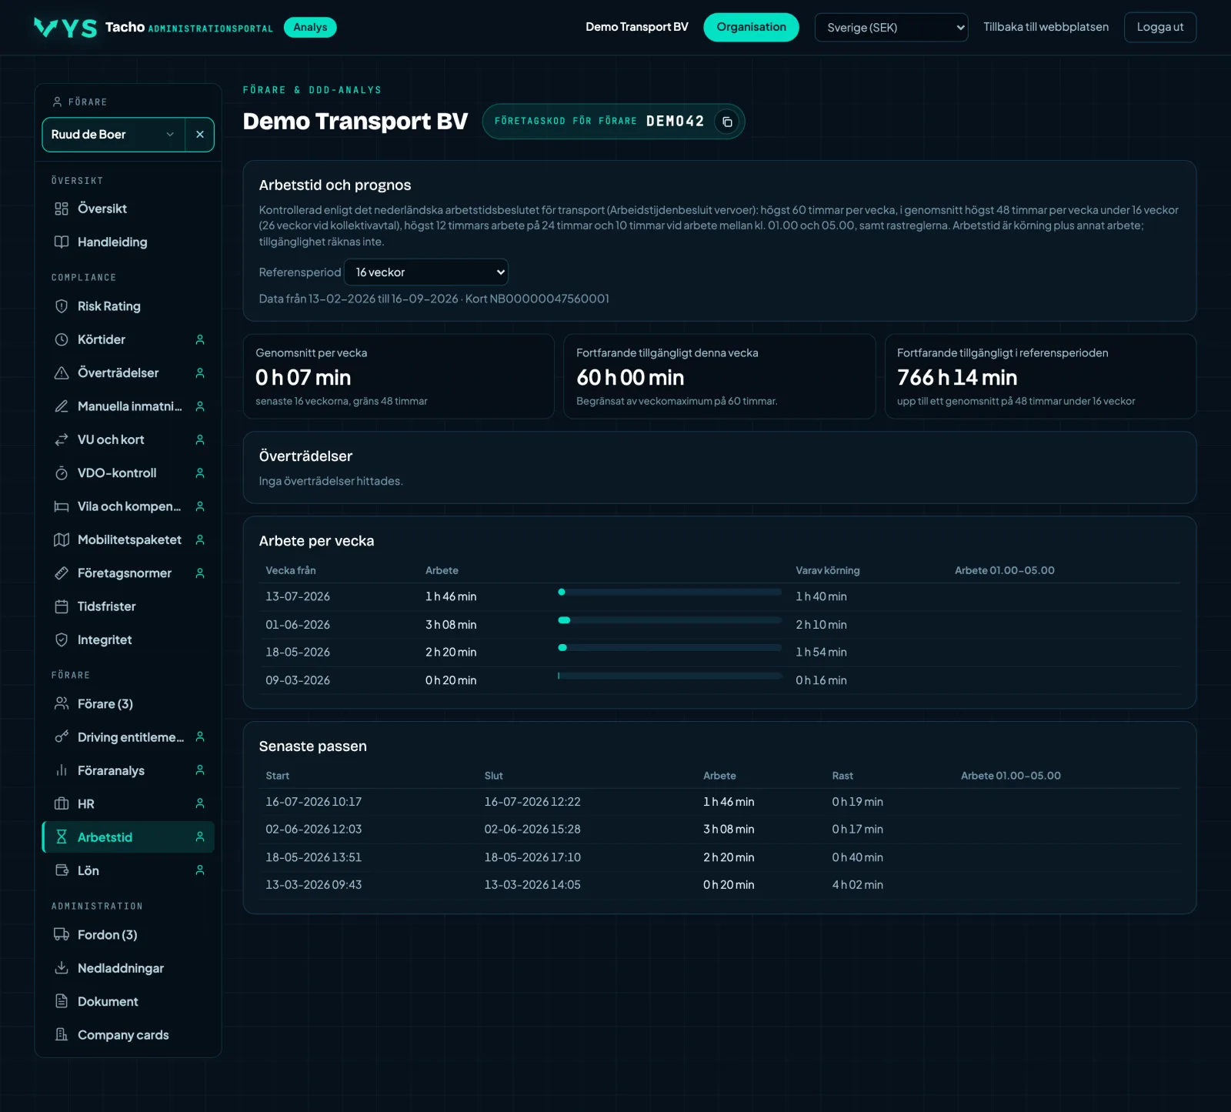This screenshot has height=1112, width=1231.
Task: Select shift end time 02-06-2026 15:28
Action: 532,830
